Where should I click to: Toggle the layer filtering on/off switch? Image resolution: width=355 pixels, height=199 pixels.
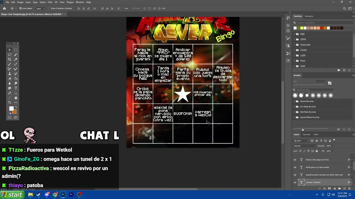pos(334,140)
